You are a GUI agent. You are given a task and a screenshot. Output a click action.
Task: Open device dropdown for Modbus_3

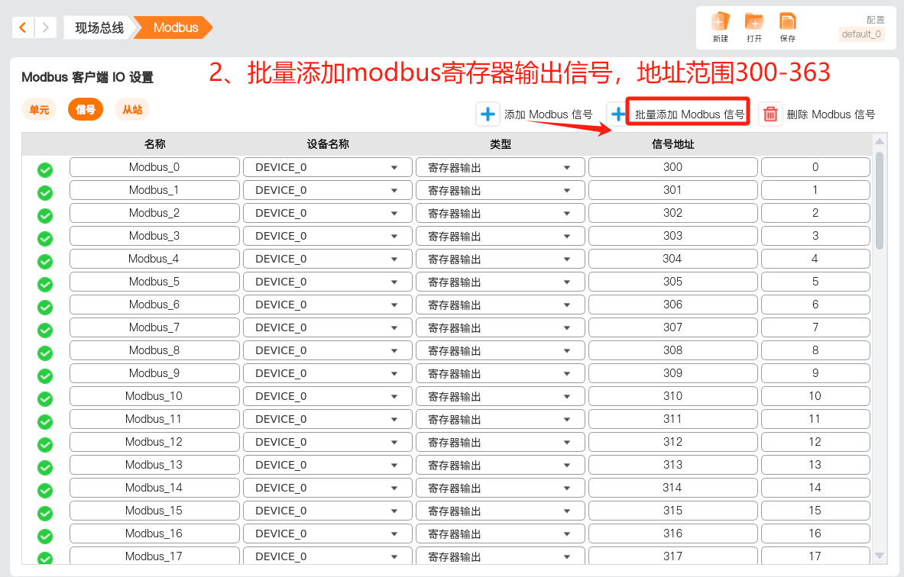328,236
